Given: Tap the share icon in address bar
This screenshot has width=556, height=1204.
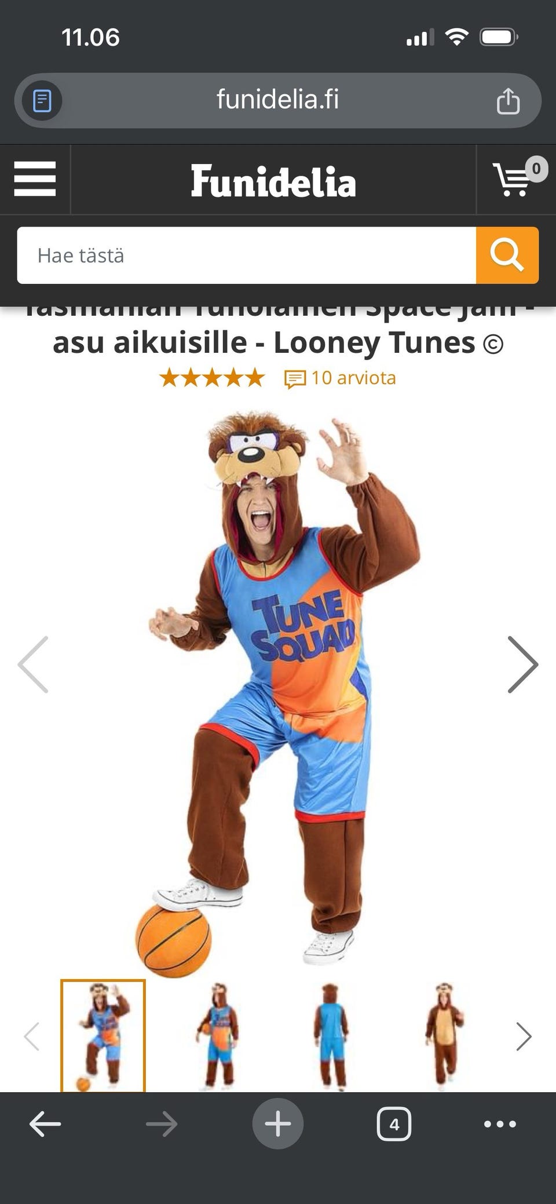Looking at the screenshot, I should coord(508,101).
